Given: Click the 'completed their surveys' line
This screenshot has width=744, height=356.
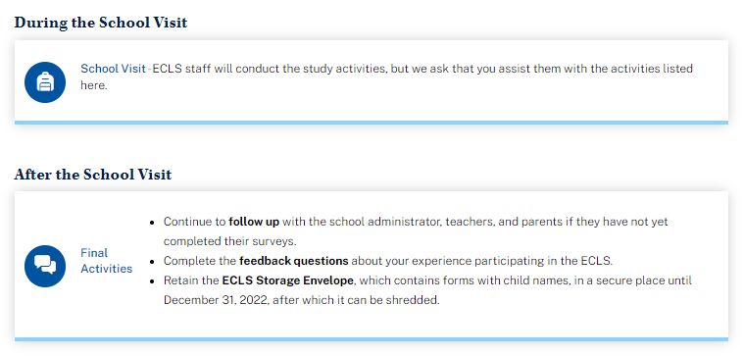Looking at the screenshot, I should [x=230, y=241].
